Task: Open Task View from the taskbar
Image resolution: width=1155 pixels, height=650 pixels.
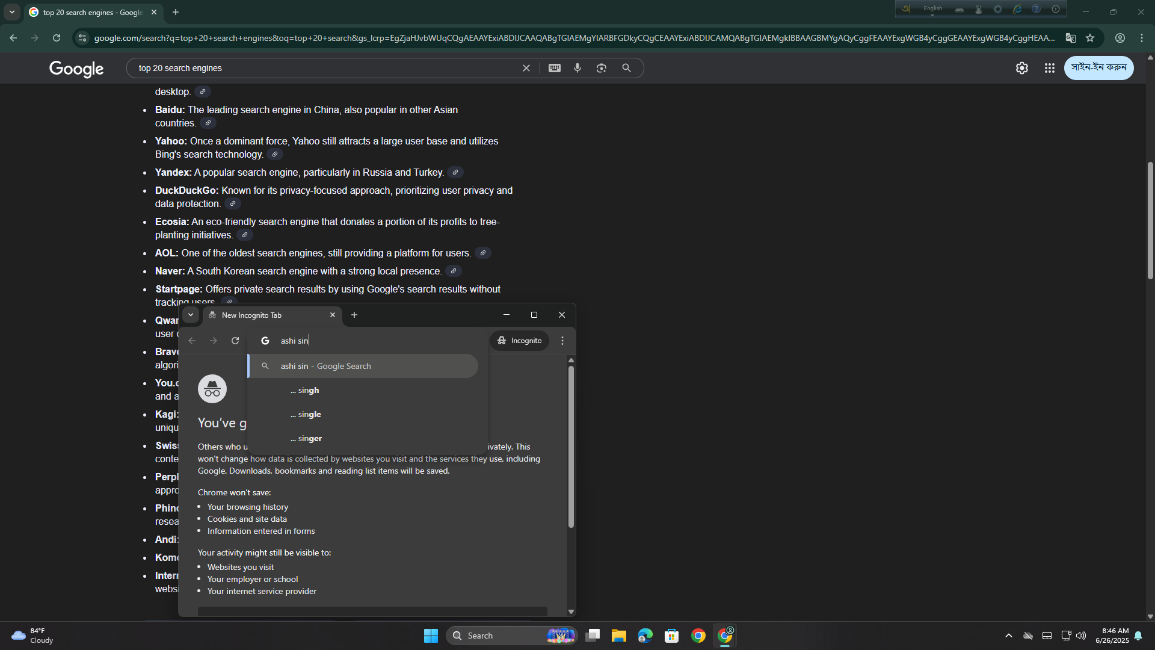Action: tap(593, 636)
